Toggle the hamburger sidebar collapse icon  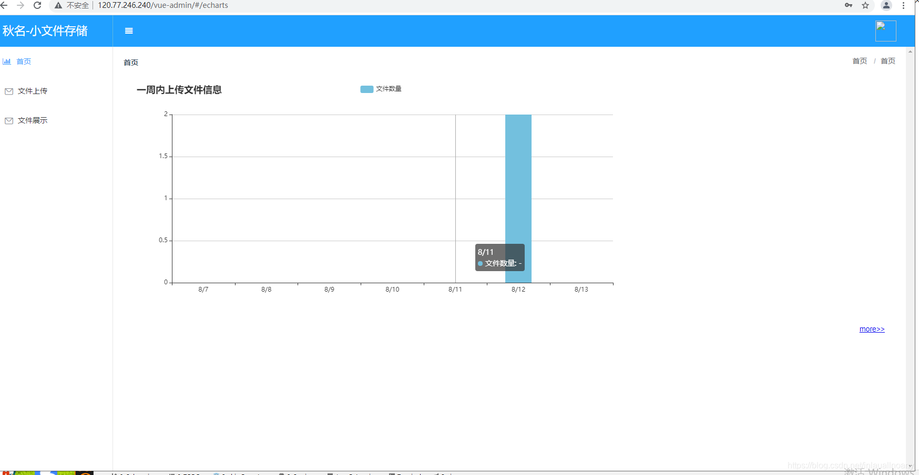(129, 31)
